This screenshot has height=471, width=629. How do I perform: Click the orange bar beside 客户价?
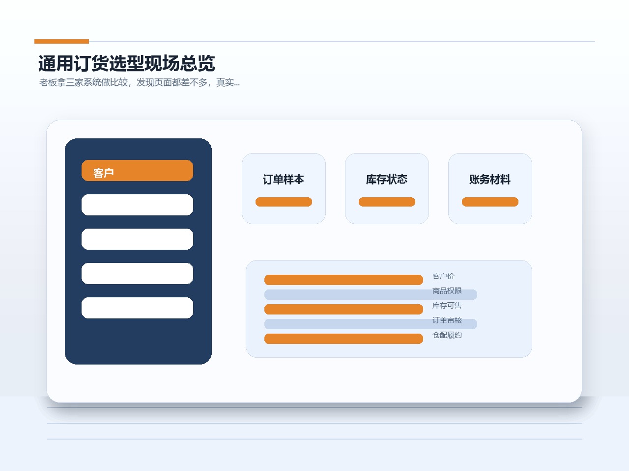pyautogui.click(x=343, y=280)
